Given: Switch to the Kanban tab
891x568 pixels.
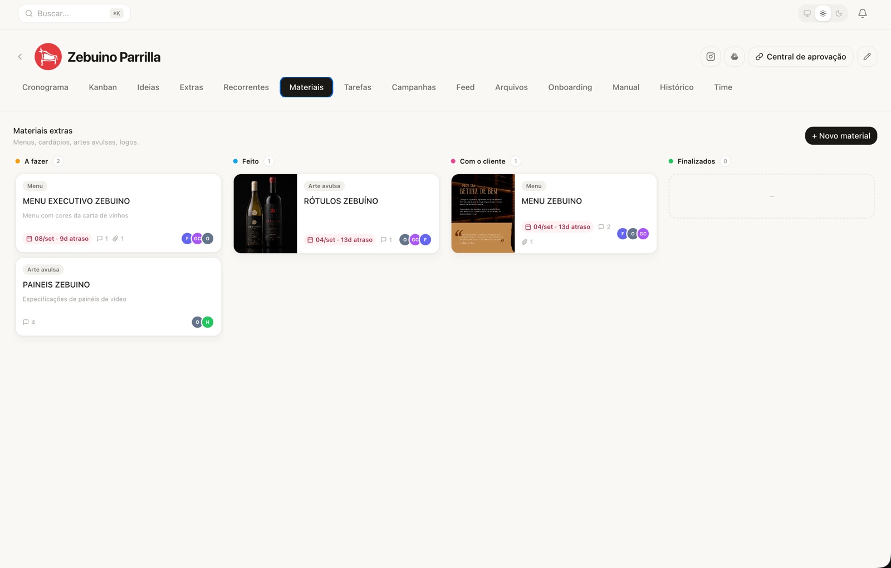Looking at the screenshot, I should [103, 87].
